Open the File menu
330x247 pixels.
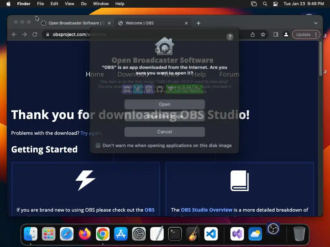(40, 4)
